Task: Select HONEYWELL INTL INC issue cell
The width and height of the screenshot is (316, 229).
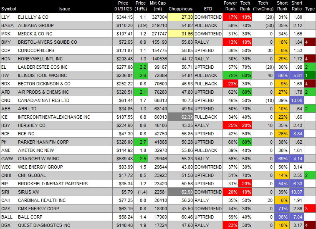Action: [65, 59]
